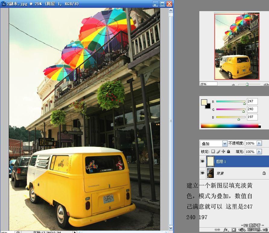Click the vertical scrollbar thumb
The width and height of the screenshot is (269, 233).
point(171,121)
